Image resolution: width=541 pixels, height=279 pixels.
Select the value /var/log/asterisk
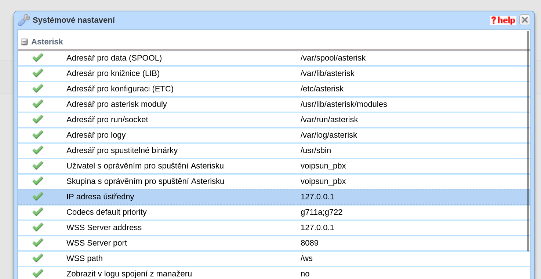click(328, 135)
